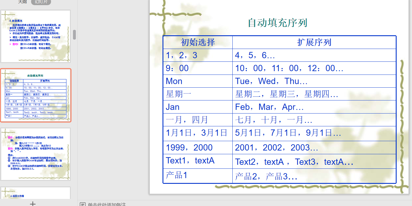
Task: Open the slide thumbnail titled 保存工作簿
Action: tap(35, 193)
